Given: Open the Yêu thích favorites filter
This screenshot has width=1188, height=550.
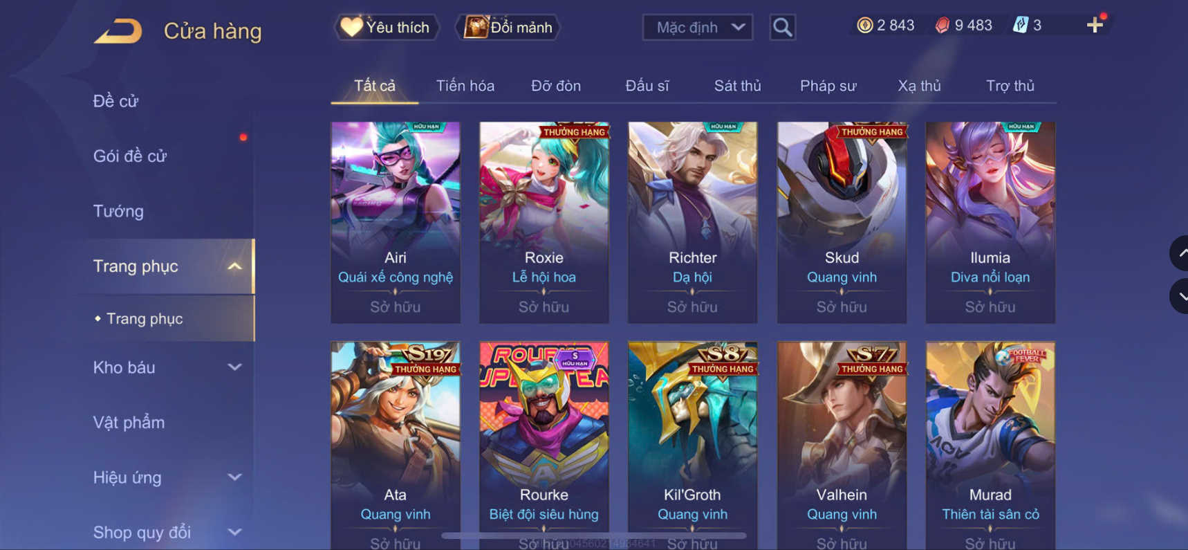Looking at the screenshot, I should pos(387,27).
